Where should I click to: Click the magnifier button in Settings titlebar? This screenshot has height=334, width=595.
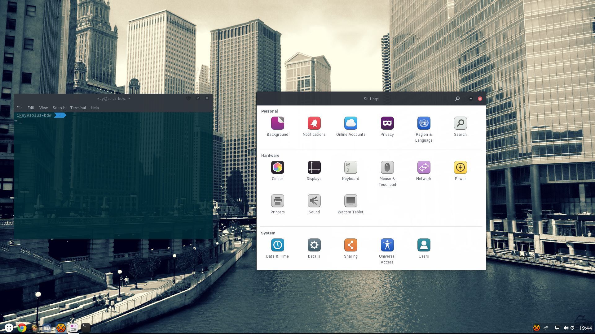[x=457, y=99]
